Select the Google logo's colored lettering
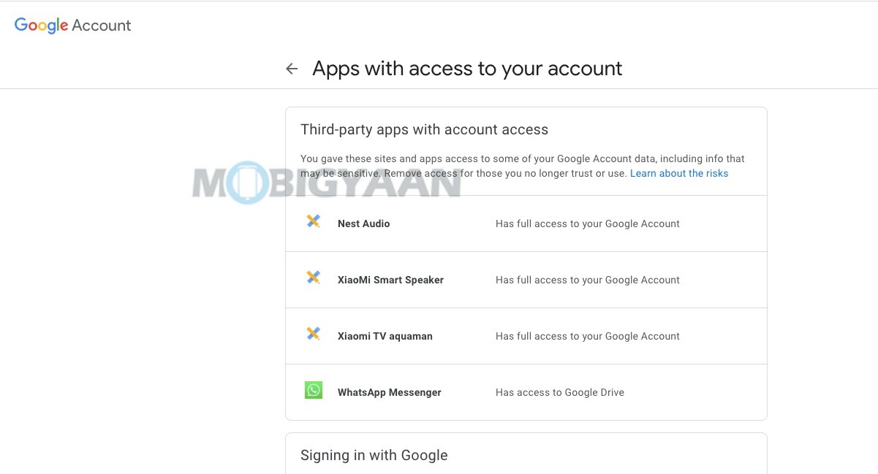Screen dimensions: 878x474 pyautogui.click(x=40, y=25)
